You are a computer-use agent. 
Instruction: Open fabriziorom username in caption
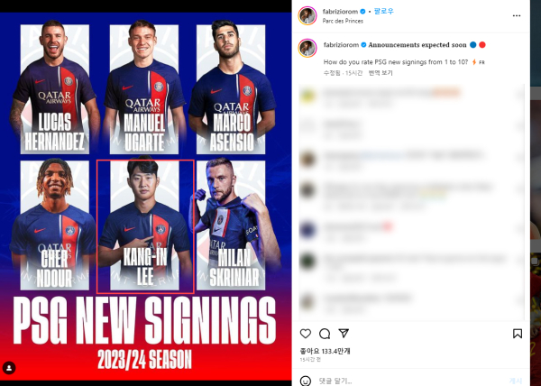[341, 45]
